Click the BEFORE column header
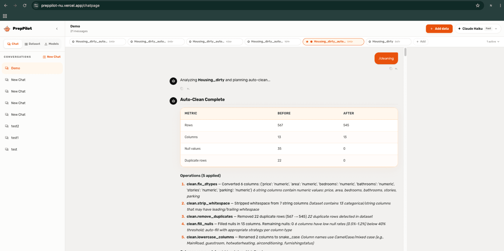The width and height of the screenshot is (504, 251). [284, 113]
